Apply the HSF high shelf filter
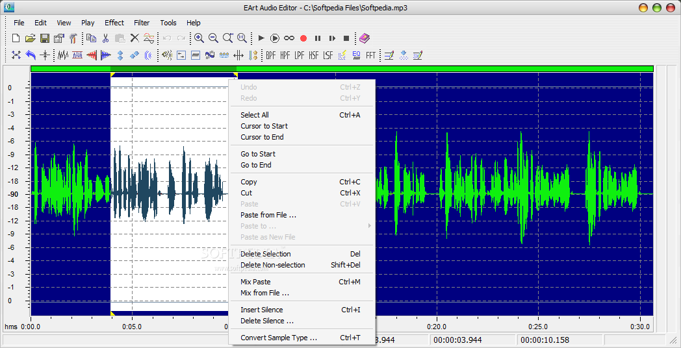The image size is (681, 348). click(x=314, y=55)
